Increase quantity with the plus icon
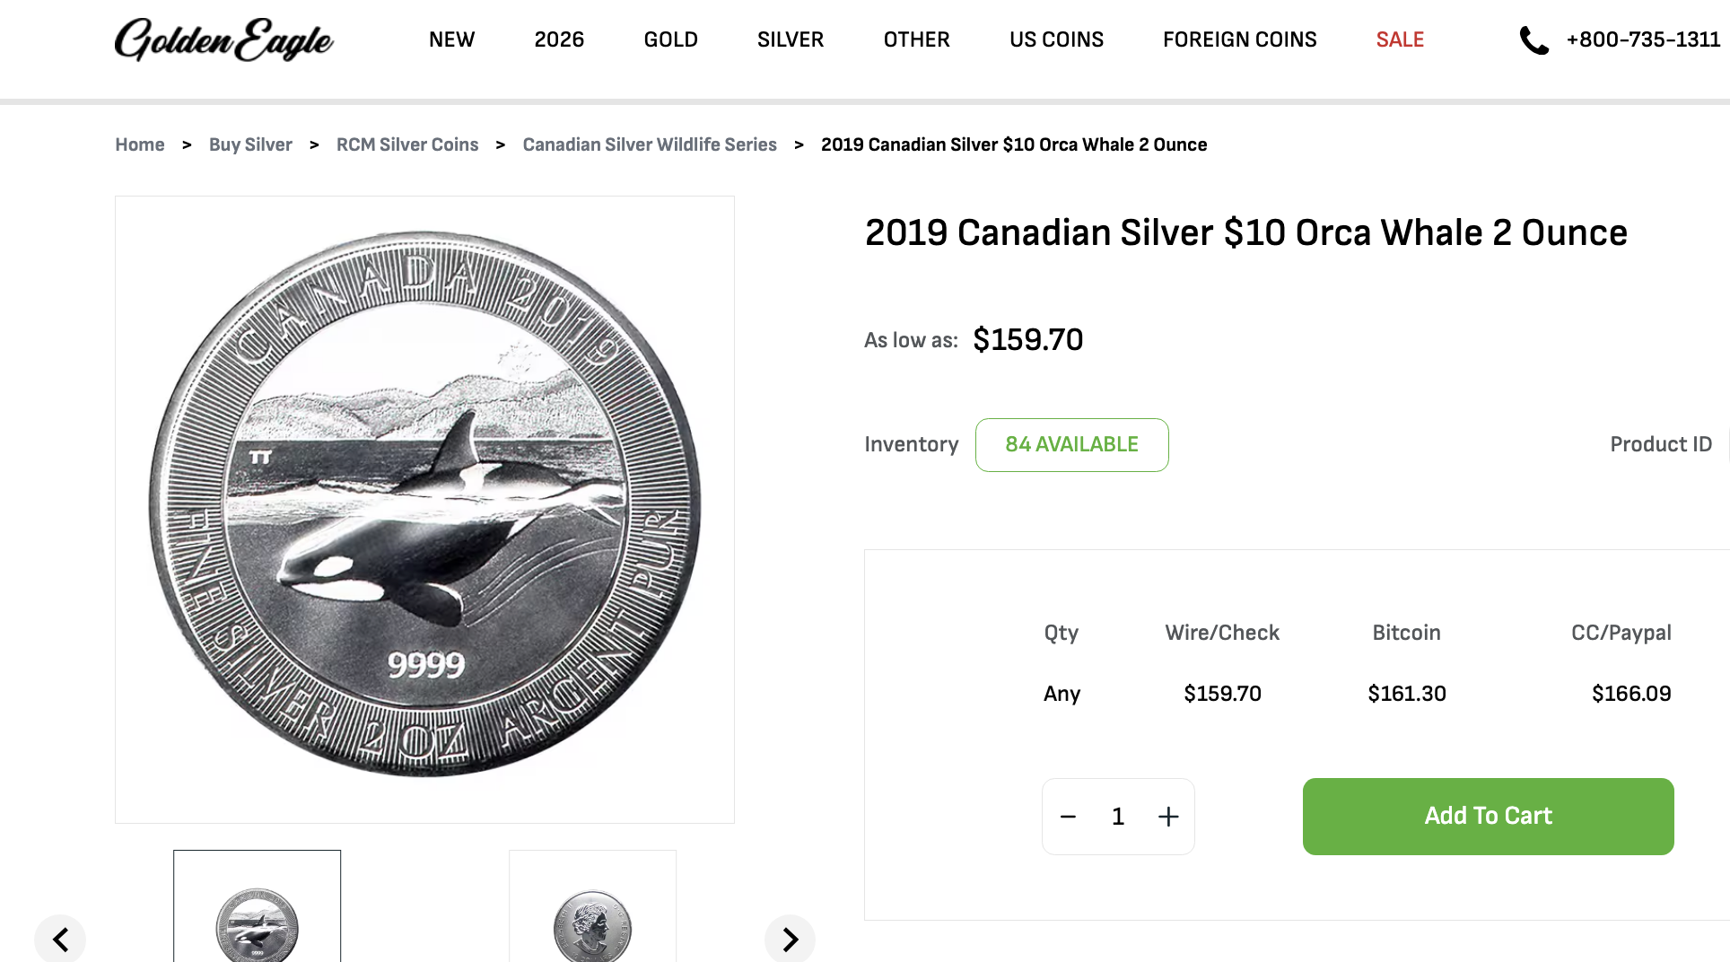Viewport: 1730px width, 962px height. coord(1168,817)
